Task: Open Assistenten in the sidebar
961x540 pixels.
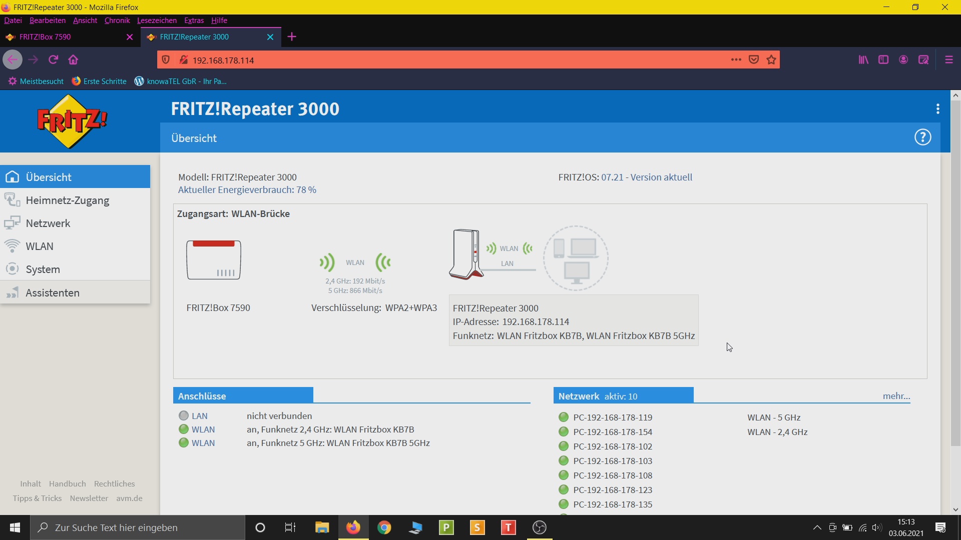Action: coord(75,292)
